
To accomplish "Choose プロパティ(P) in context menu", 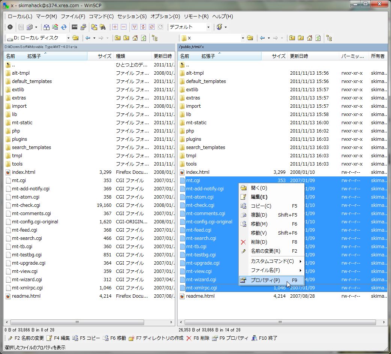I will (272, 280).
